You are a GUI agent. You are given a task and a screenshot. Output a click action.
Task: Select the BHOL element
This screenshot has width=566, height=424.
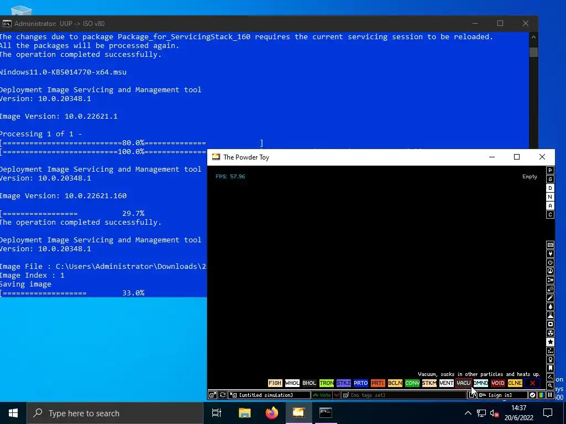click(x=310, y=383)
